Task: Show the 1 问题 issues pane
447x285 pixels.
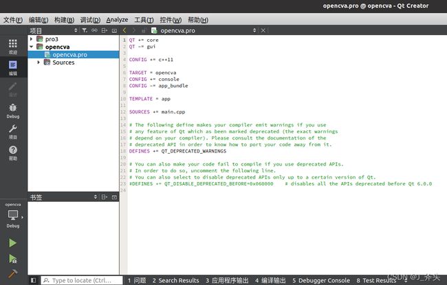Action: point(137,280)
